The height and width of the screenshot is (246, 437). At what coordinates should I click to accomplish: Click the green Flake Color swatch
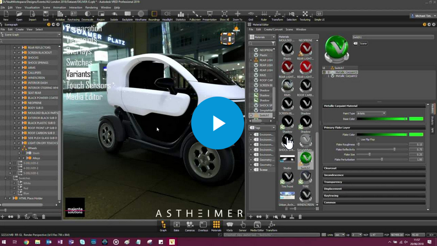click(416, 134)
